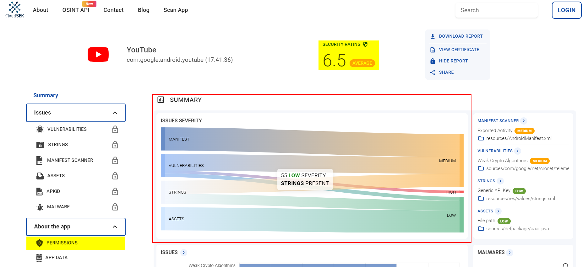Viewport: 588px width, 267px height.
Task: Click the lock icon on Malware row
Action: pos(115,207)
